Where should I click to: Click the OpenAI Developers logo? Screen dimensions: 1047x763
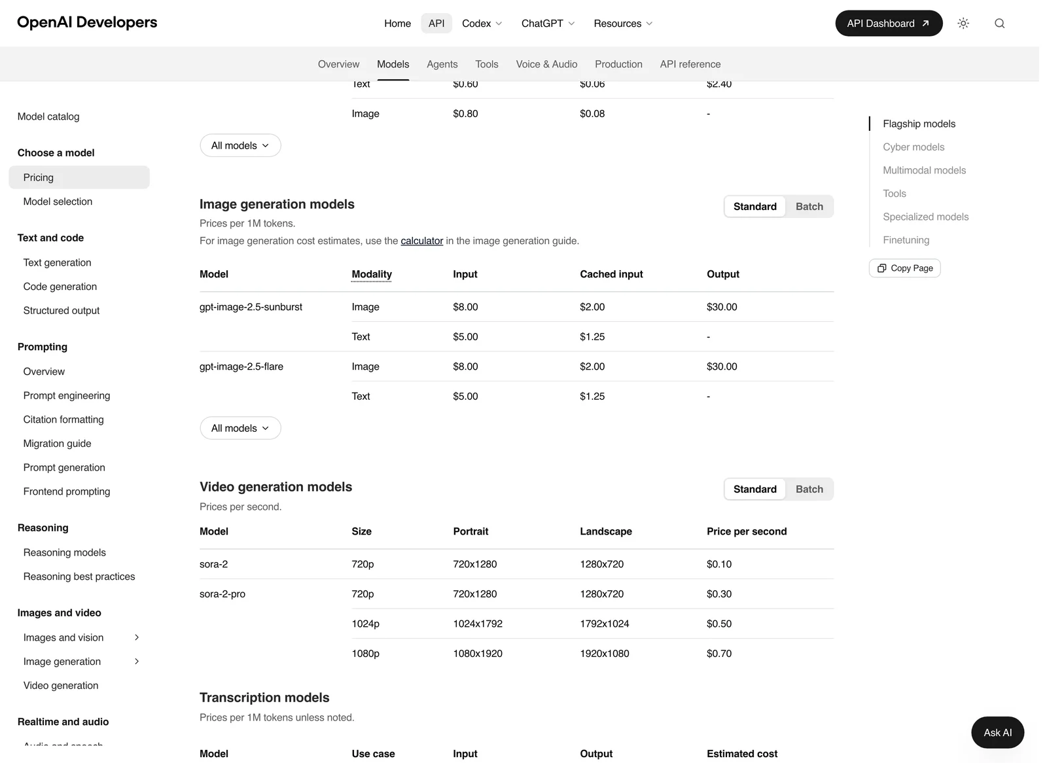tap(87, 22)
